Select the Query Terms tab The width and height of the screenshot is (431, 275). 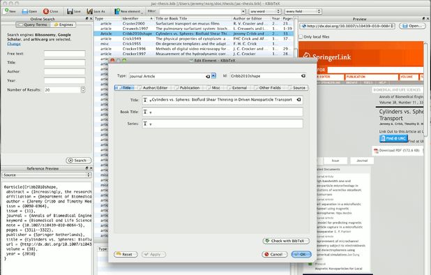pos(33,24)
